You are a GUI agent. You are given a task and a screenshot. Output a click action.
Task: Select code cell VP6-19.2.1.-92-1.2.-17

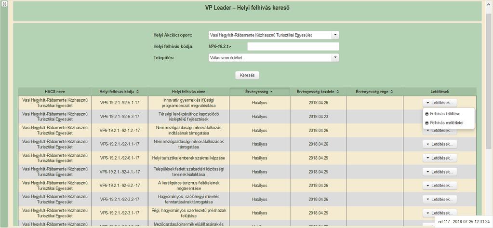pyautogui.click(x=120, y=130)
